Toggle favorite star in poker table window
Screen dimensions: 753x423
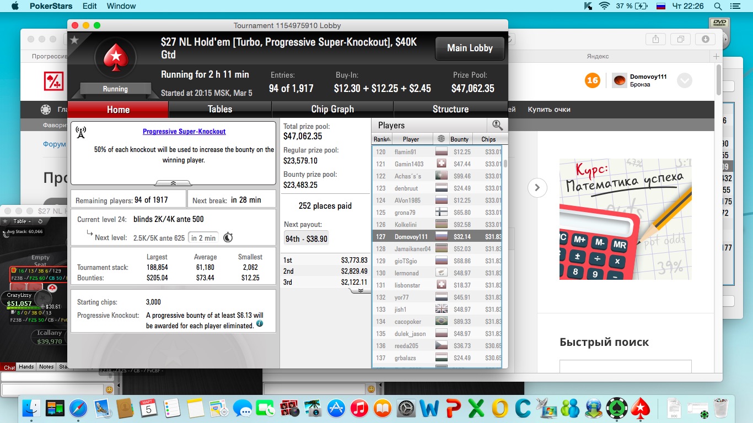[x=6, y=221]
